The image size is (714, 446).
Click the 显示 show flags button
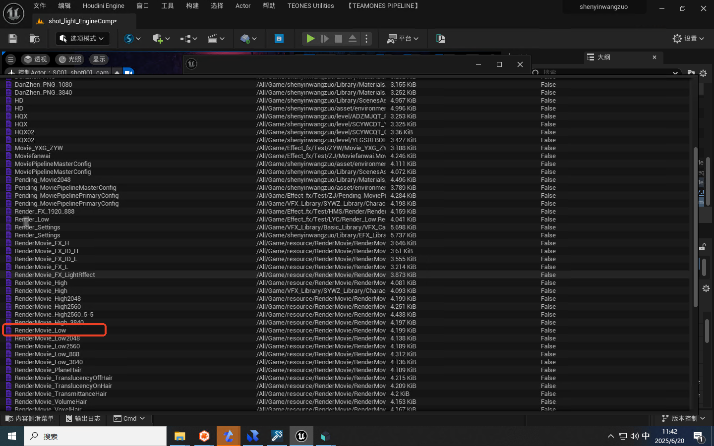click(99, 59)
